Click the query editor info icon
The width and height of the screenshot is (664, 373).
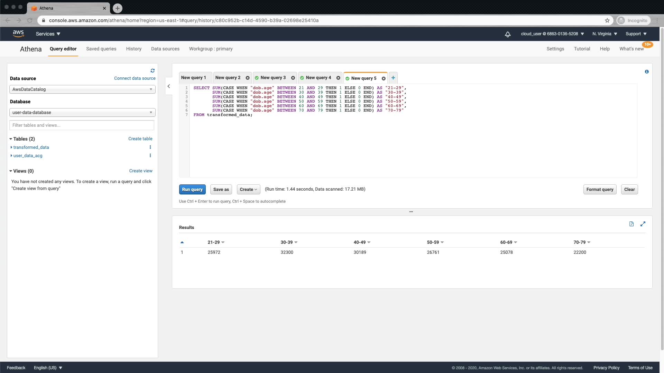[x=646, y=71]
